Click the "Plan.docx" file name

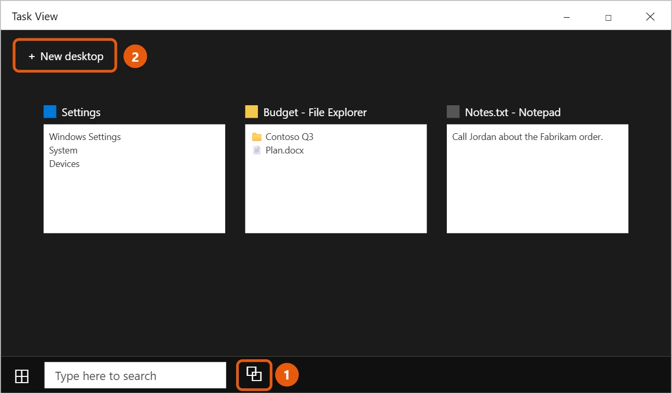[x=285, y=150]
